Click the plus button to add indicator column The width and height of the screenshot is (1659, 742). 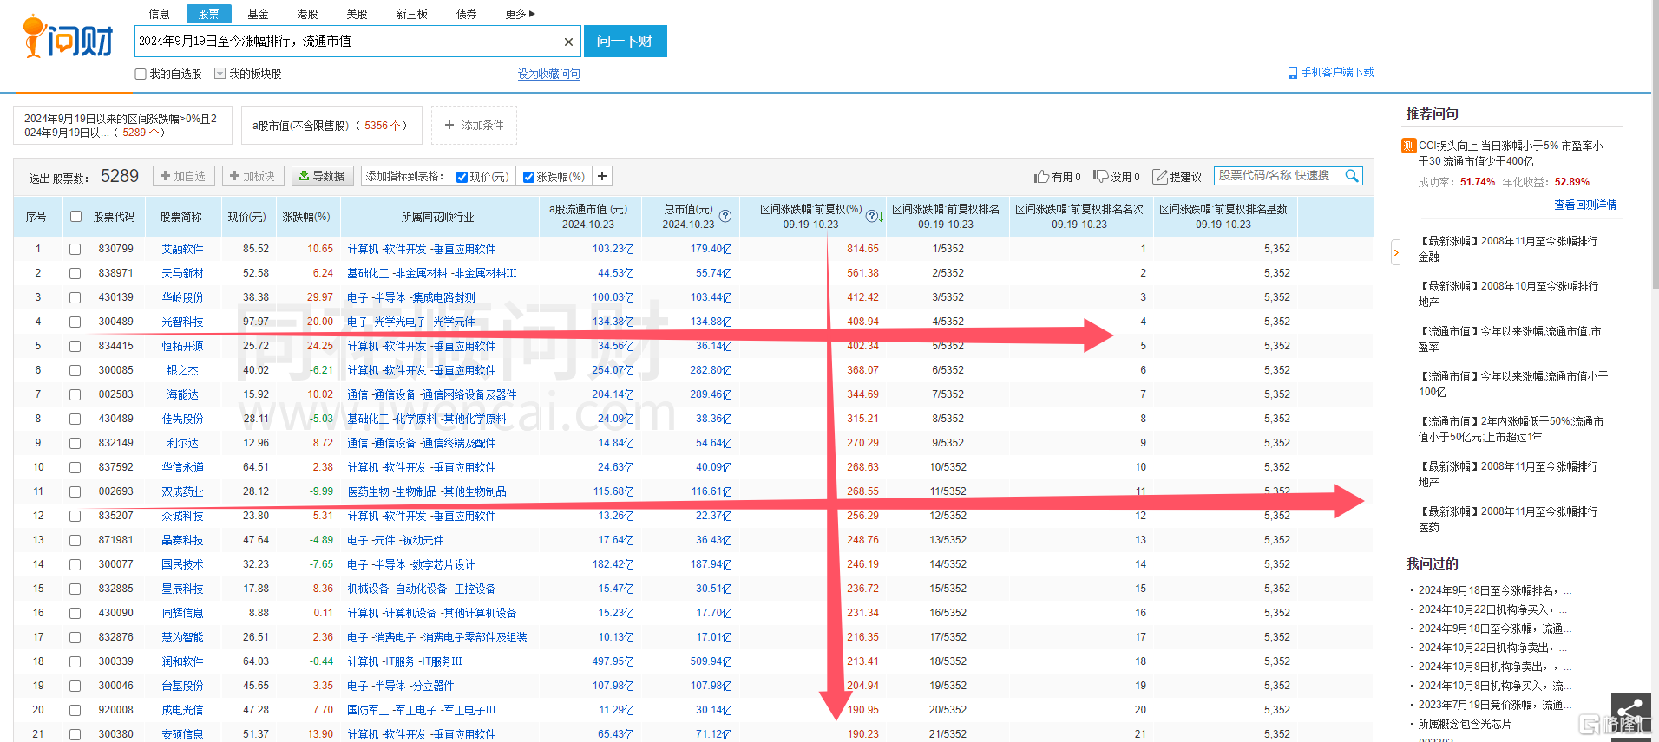point(602,176)
